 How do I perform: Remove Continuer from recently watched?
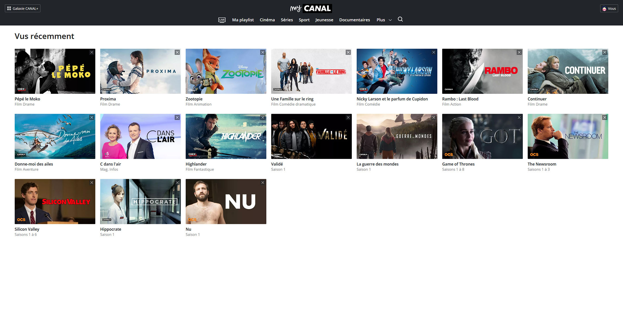click(x=605, y=52)
